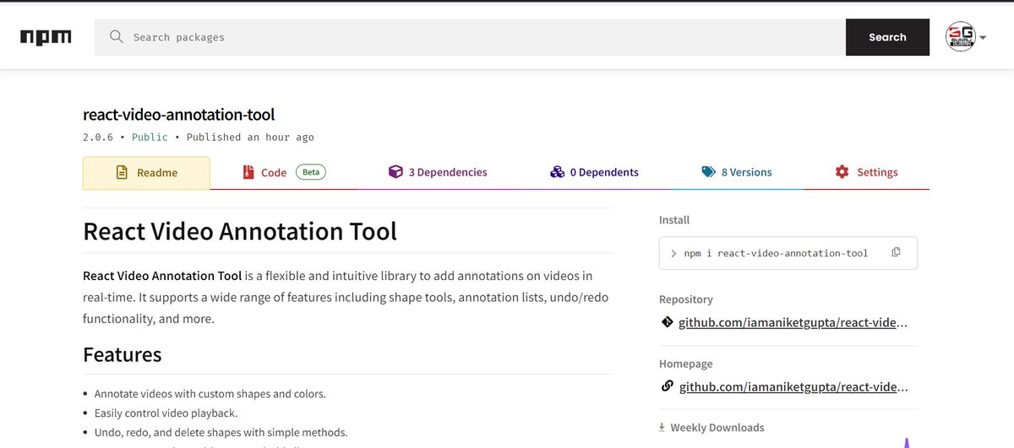
Task: Focus the Search packages field
Action: coord(470,37)
